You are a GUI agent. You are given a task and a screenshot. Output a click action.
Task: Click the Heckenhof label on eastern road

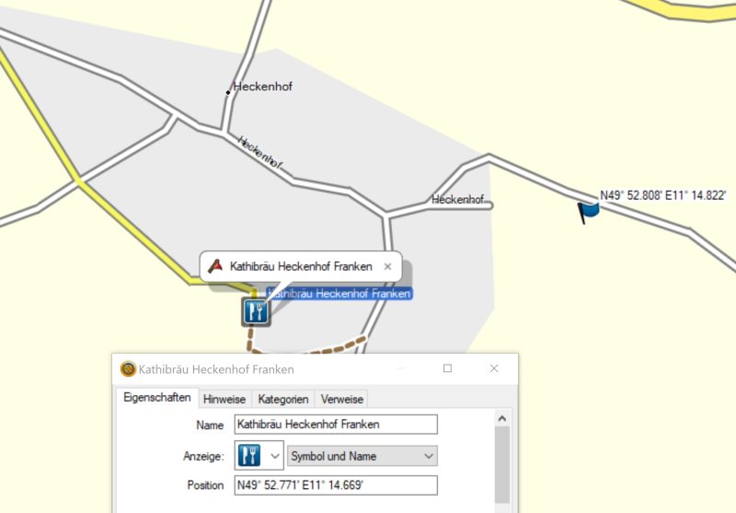(457, 200)
